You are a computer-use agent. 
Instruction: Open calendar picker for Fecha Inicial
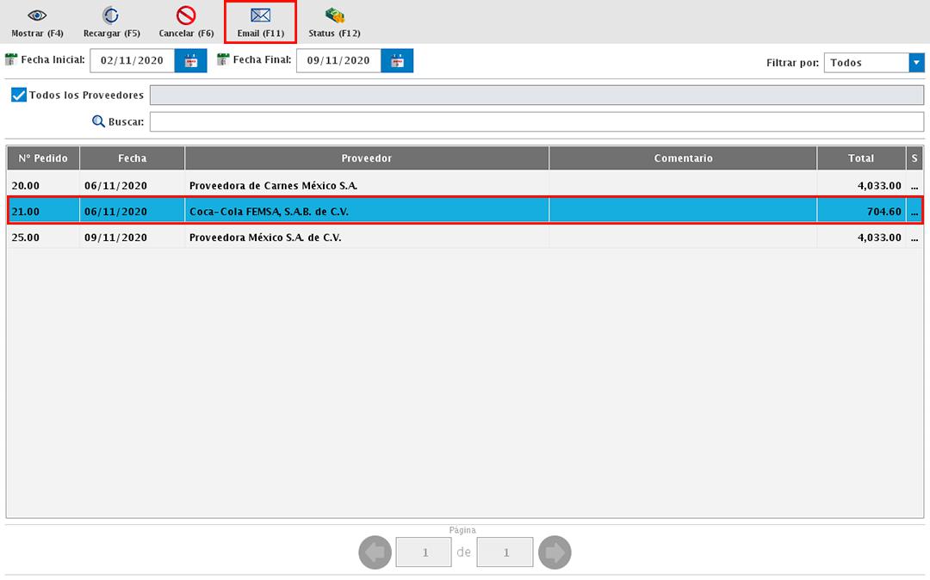(x=191, y=61)
